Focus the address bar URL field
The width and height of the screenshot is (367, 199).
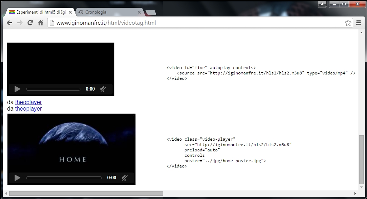tap(199, 23)
